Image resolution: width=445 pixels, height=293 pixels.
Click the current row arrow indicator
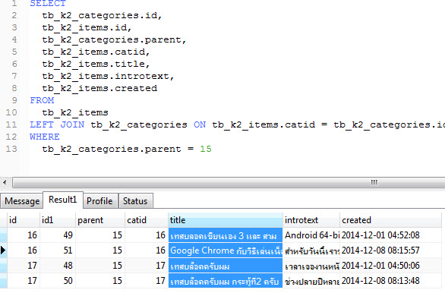(x=3, y=250)
